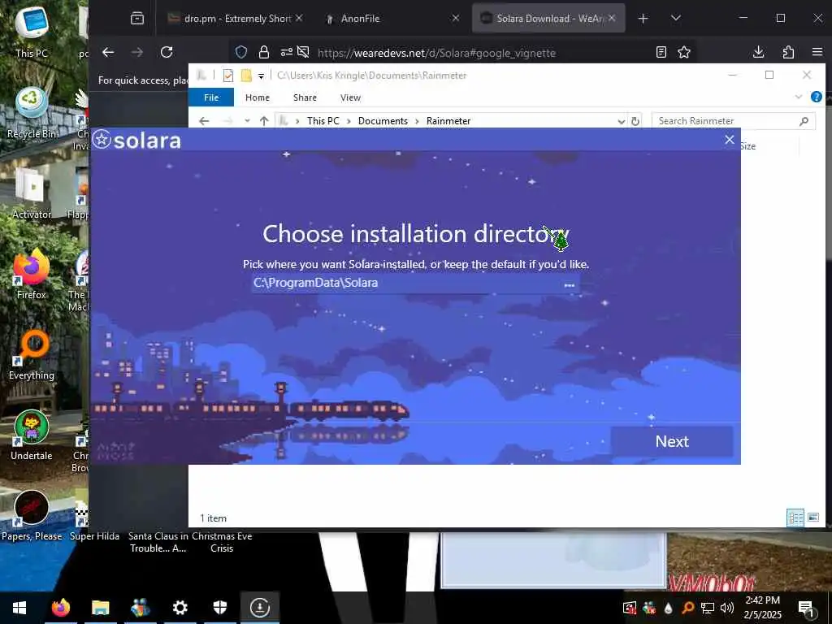The image size is (832, 624).
Task: Open Recycle Bin on the desktop
Action: (32, 113)
